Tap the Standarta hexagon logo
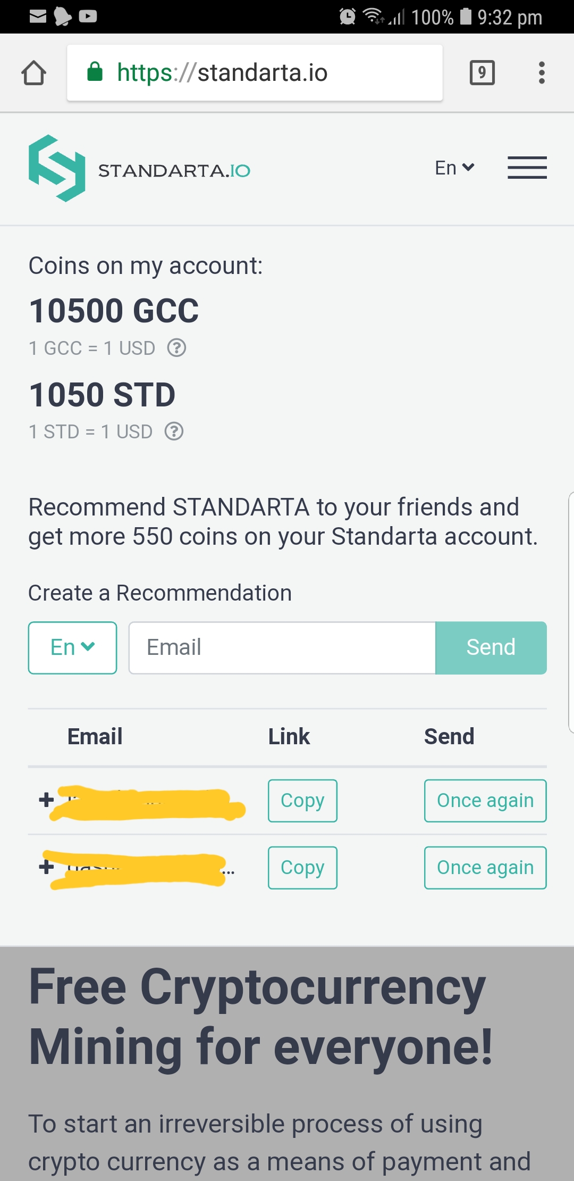Image resolution: width=574 pixels, height=1181 pixels. click(x=57, y=168)
